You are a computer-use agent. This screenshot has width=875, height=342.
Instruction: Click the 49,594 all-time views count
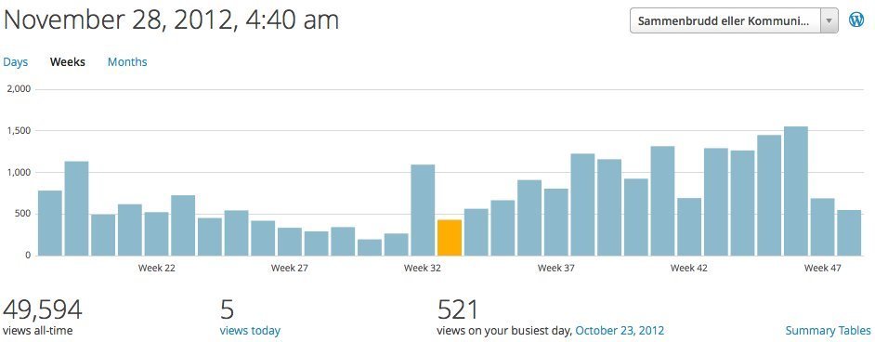point(43,309)
